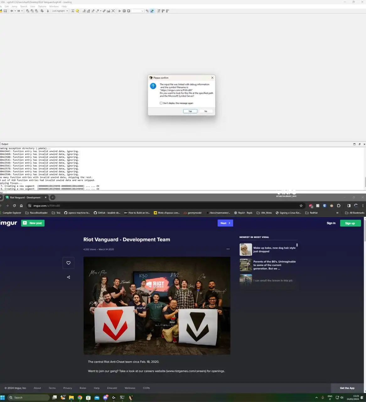366x402 pixels.
Task: Open the debugger selection combo box
Action: [137, 11]
